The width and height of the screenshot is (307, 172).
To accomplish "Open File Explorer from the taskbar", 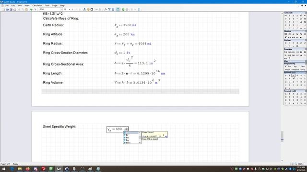I will [20, 169].
